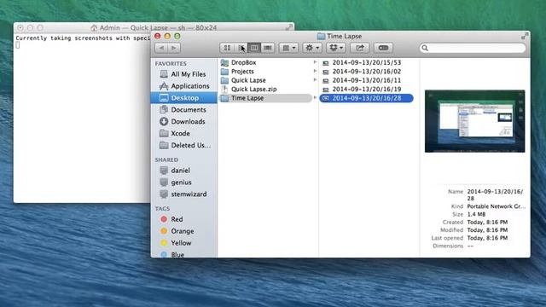Enter full screen for Time Lapse window
The height and width of the screenshot is (307, 546).
525,36
